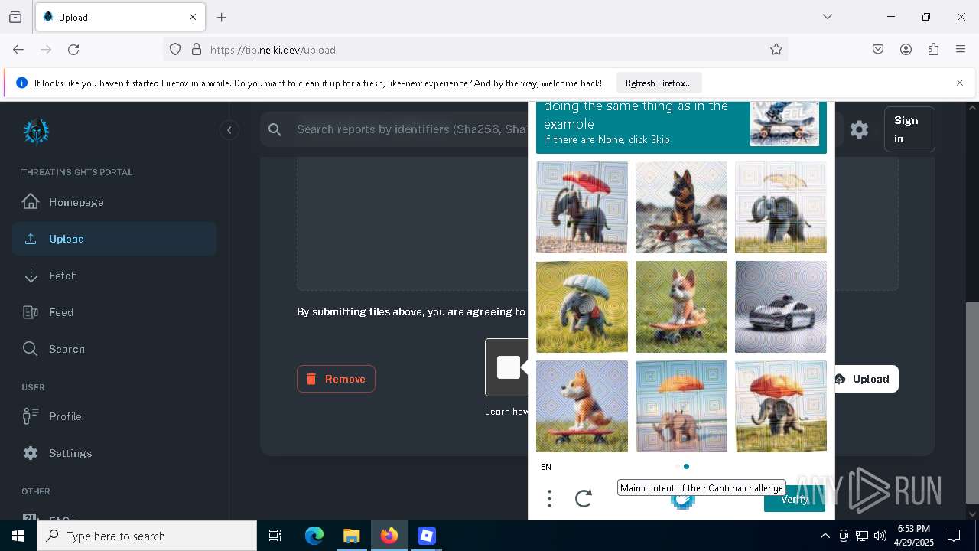Screen dimensions: 979x551
Task: Select the silver car tile
Action: pyautogui.click(x=781, y=307)
